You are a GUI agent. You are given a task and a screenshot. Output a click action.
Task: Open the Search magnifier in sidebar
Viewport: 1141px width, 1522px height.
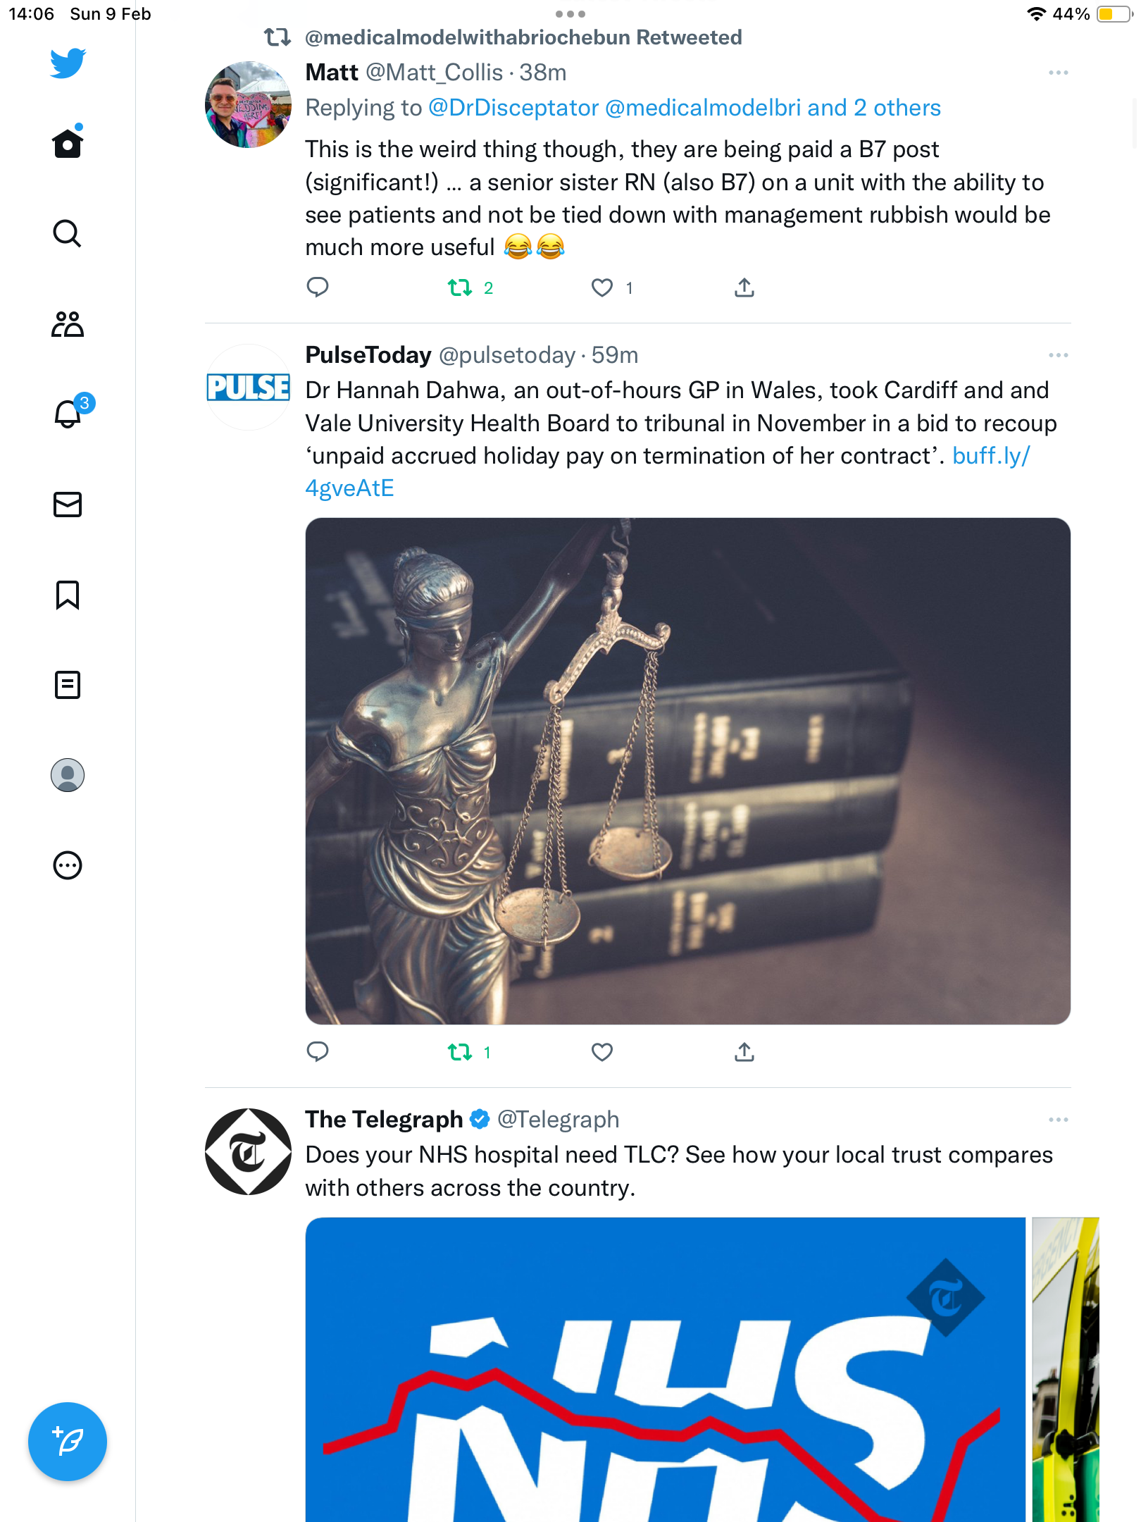[68, 233]
